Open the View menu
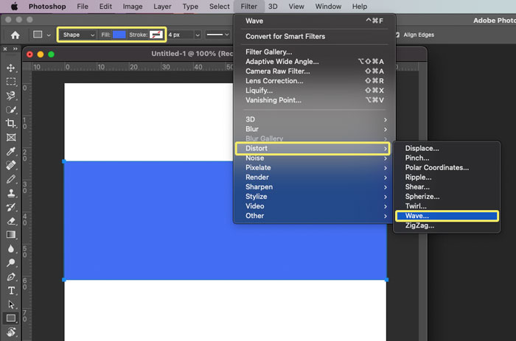 click(x=296, y=6)
